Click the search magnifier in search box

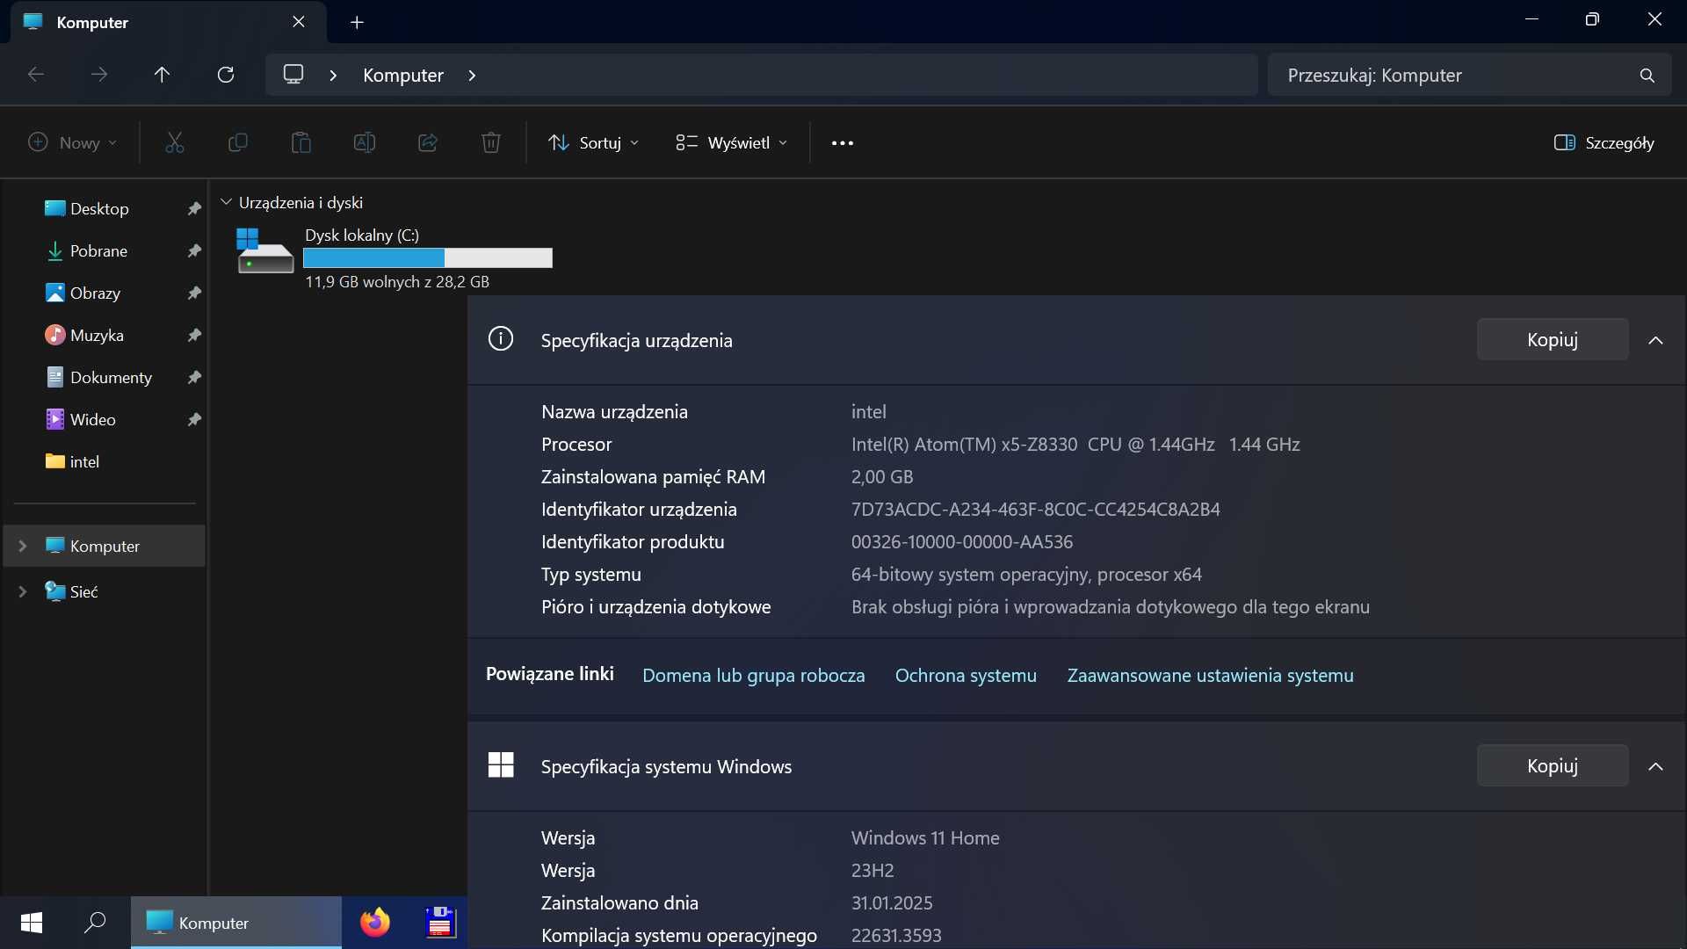point(1647,76)
